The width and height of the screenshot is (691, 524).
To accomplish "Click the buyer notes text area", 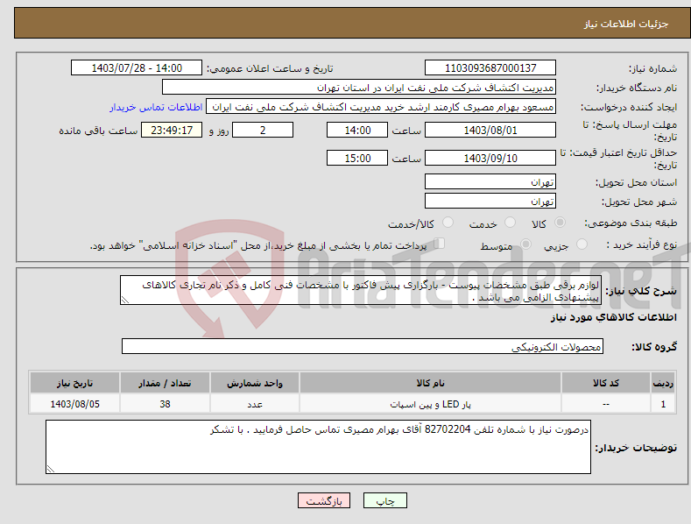I will tap(318, 447).
